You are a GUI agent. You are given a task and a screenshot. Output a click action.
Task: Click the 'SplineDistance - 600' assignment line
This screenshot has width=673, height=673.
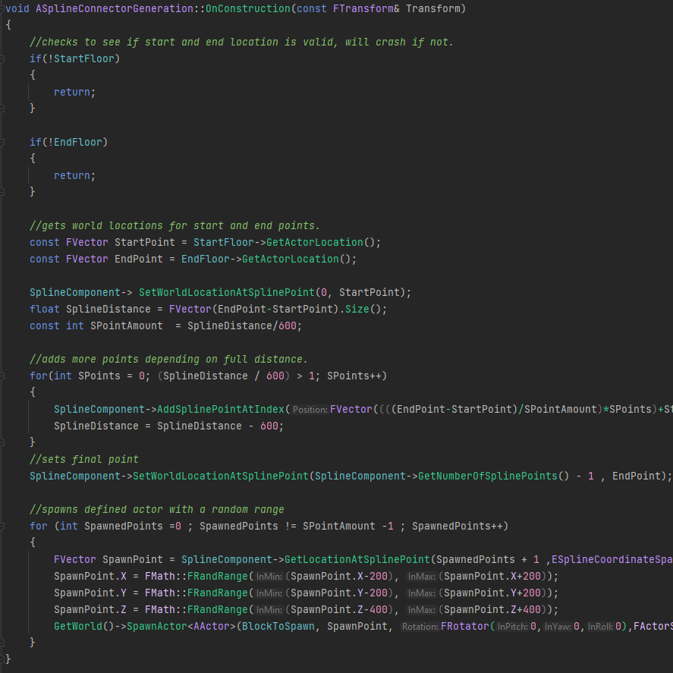pyautogui.click(x=168, y=426)
